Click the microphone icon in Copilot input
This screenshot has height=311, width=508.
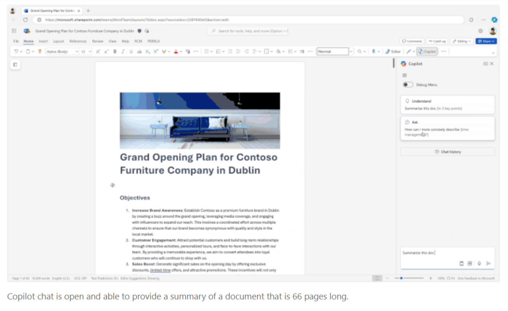point(479,263)
